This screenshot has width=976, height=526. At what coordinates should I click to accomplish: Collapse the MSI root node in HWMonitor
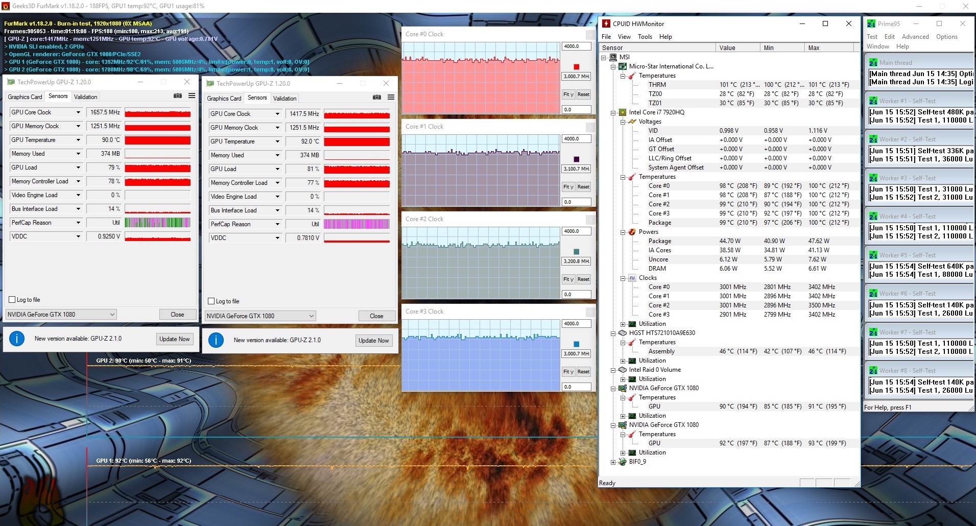coord(604,57)
